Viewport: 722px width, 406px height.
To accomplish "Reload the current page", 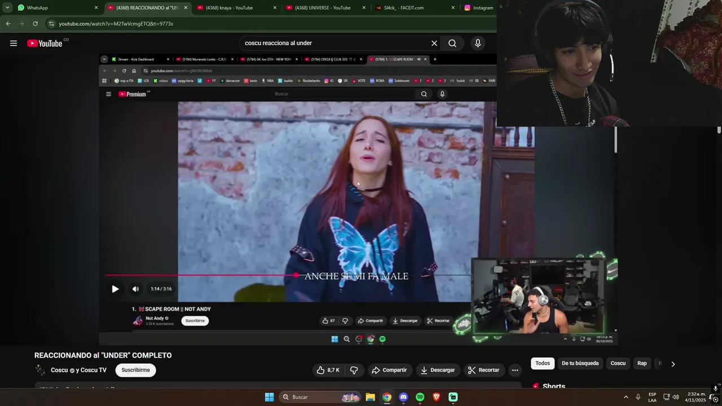I will click(x=35, y=24).
